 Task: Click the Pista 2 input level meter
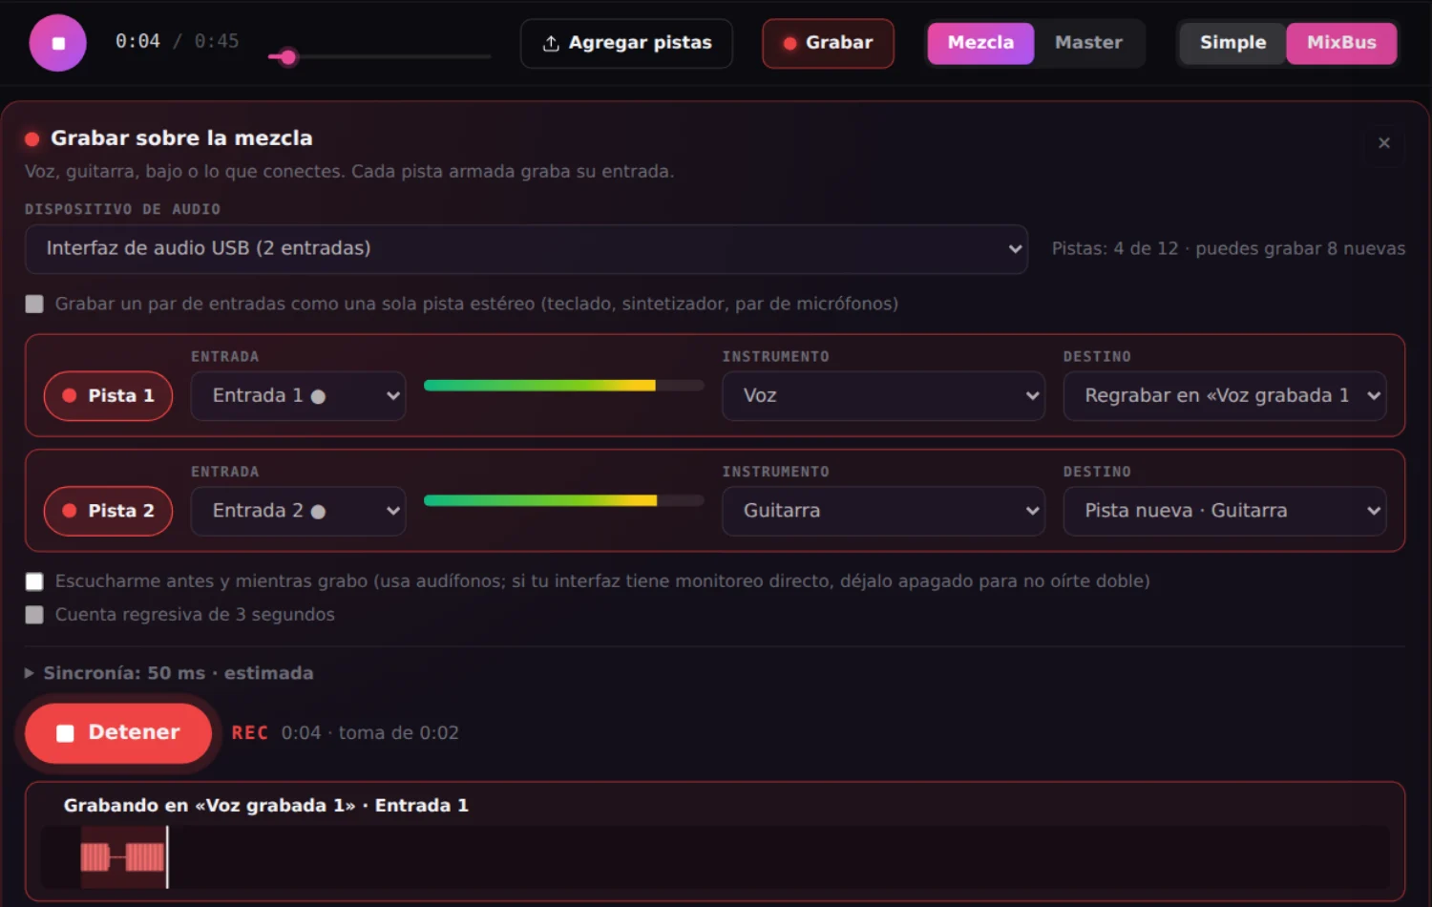coord(563,500)
